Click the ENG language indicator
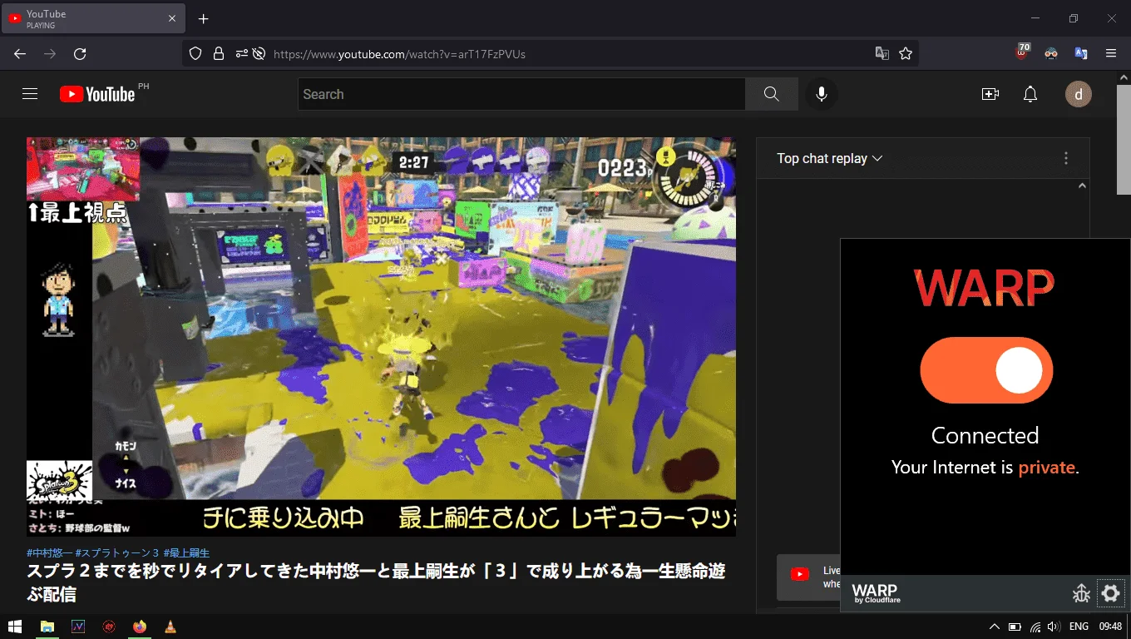Viewport: 1131px width, 639px height. pyautogui.click(x=1079, y=627)
